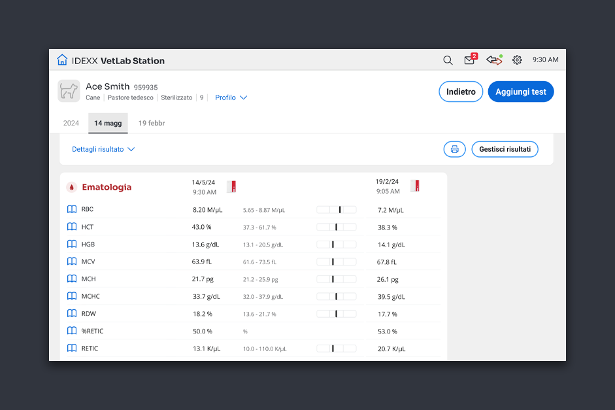Click the red blood drop Ematologia icon
This screenshot has height=410, width=615.
click(x=71, y=187)
